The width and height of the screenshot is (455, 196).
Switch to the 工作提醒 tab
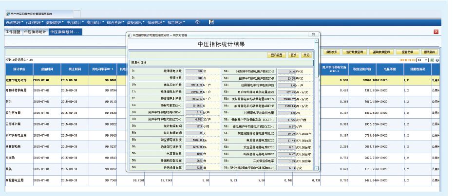click(13, 32)
